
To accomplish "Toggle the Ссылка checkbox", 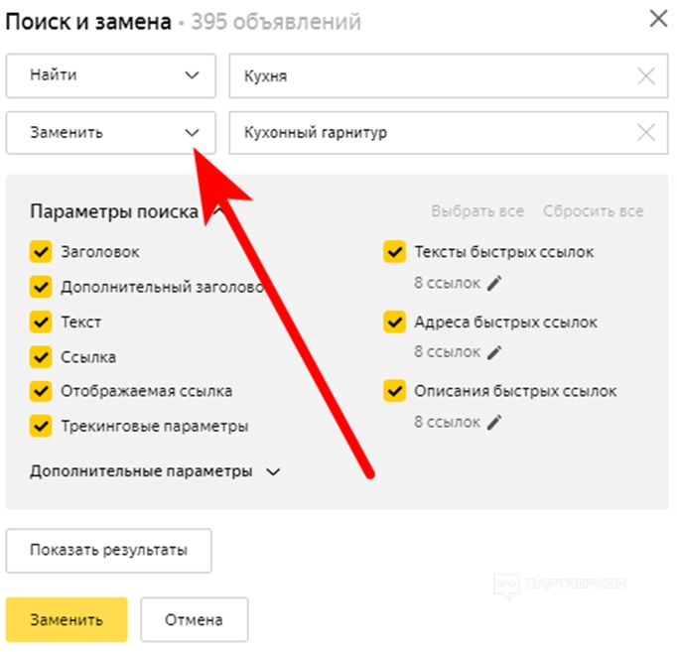I will click(41, 356).
